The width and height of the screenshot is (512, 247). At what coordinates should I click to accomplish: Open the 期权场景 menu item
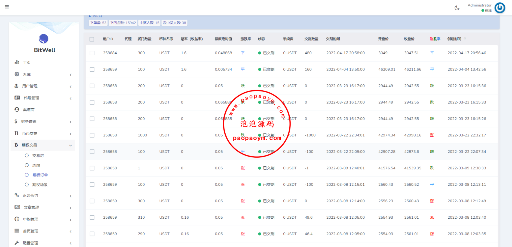click(x=40, y=185)
